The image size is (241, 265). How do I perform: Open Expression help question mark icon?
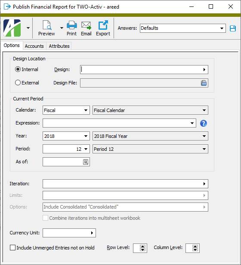pos(204,123)
